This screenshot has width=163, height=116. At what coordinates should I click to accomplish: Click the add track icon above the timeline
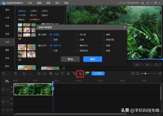[7, 81]
